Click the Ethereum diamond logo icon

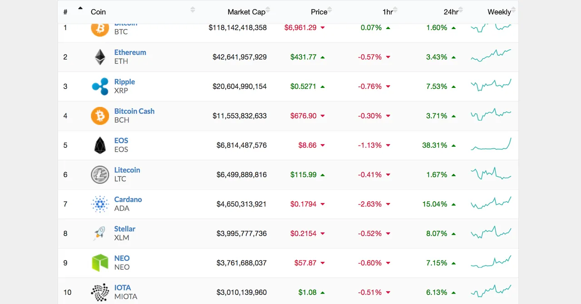coord(100,57)
